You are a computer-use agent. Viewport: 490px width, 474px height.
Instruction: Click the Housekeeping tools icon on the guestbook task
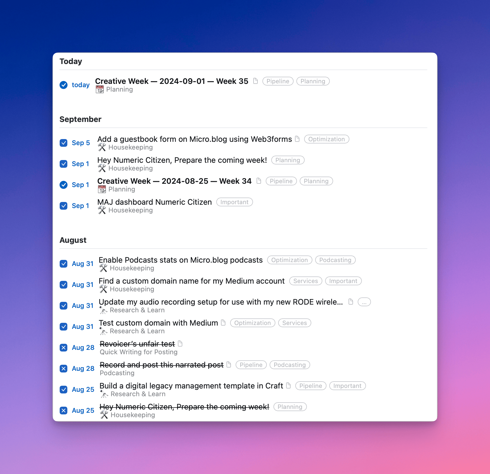[102, 147]
